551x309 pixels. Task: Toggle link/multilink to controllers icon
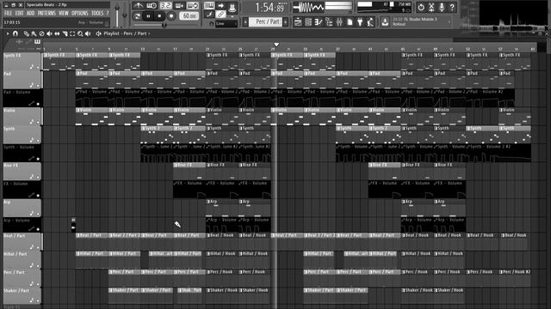[221, 15]
